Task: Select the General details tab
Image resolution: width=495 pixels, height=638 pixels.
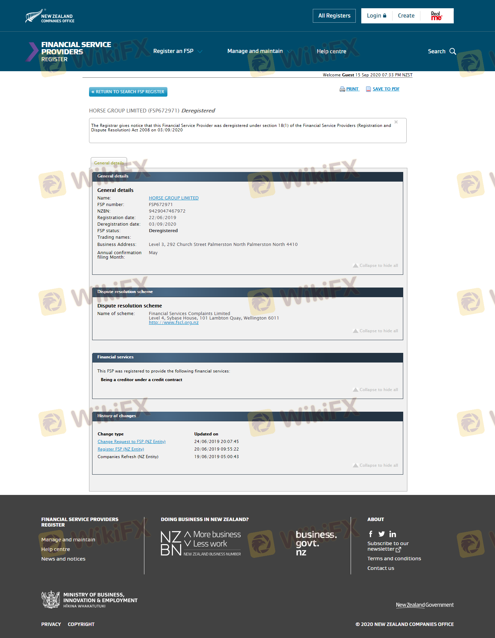Action: point(109,163)
